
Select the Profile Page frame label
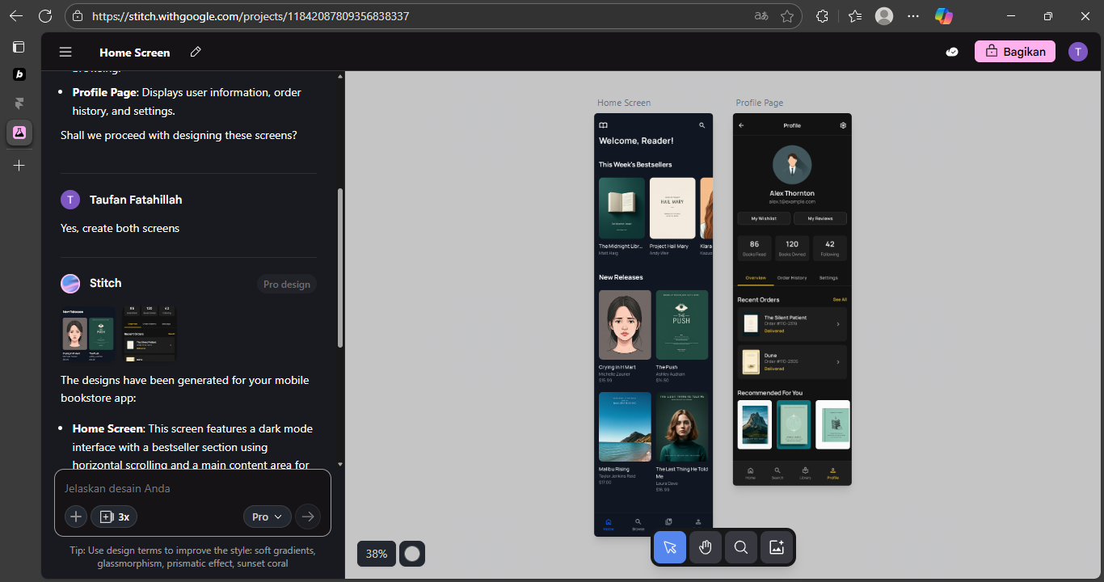coord(759,103)
